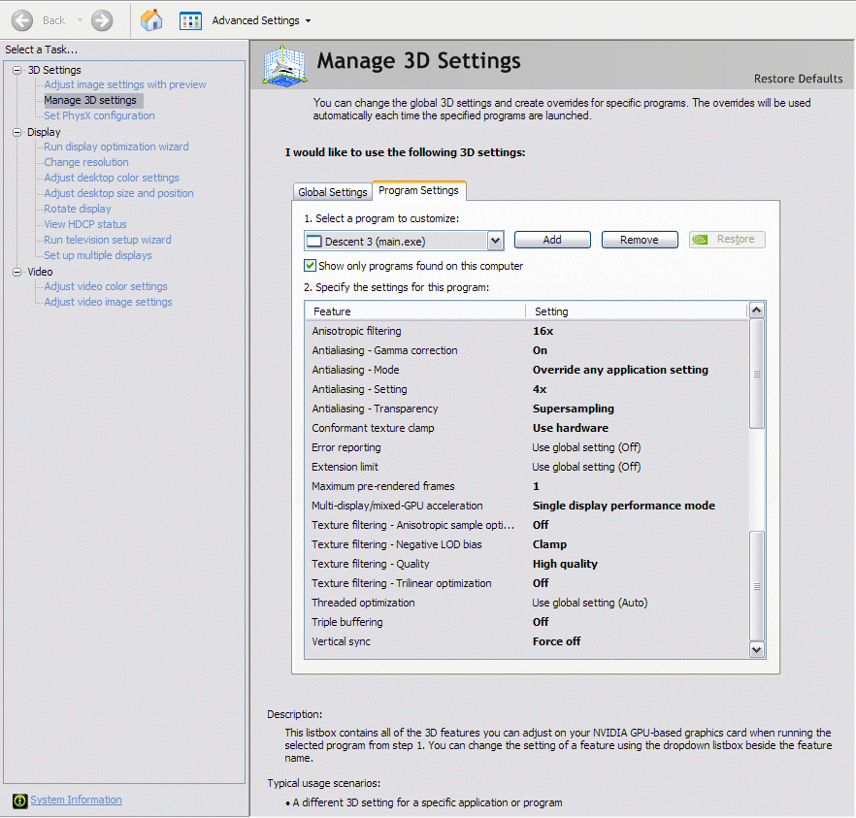Open the Home icon in toolbar
Screen dimensions: 856x818
pyautogui.click(x=151, y=20)
